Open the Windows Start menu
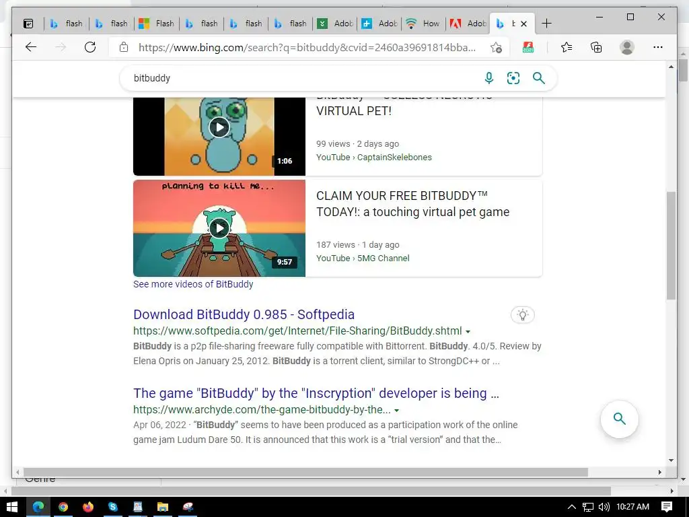689x517 pixels. (x=12, y=507)
